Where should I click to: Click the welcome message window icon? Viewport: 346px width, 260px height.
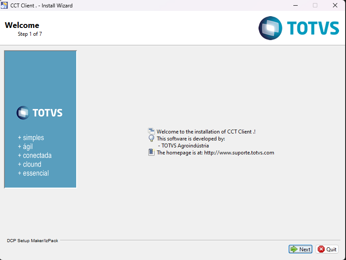click(x=151, y=131)
